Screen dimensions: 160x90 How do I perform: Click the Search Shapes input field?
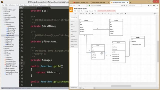73,18
